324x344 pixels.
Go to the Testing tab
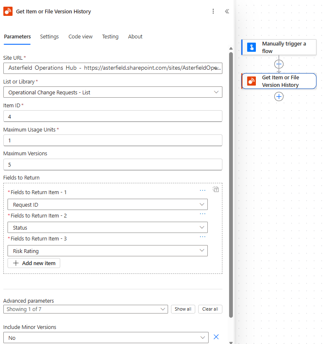tap(110, 37)
